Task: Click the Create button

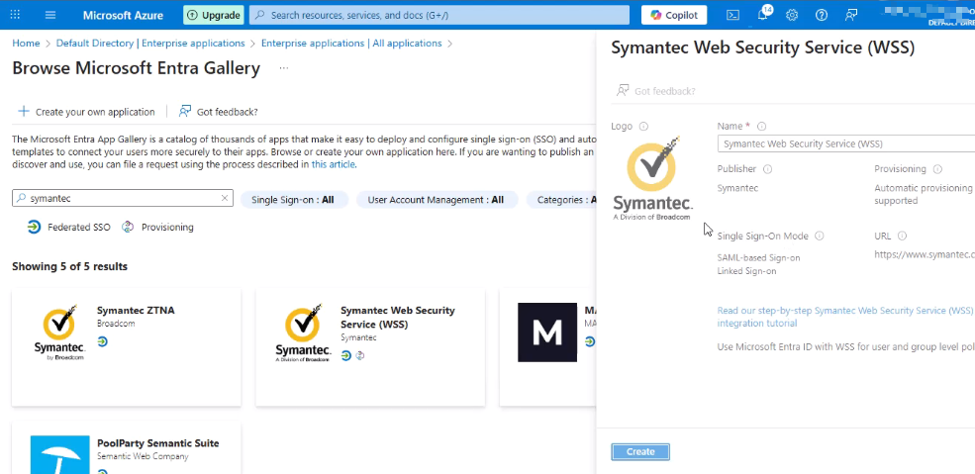Action: 640,451
